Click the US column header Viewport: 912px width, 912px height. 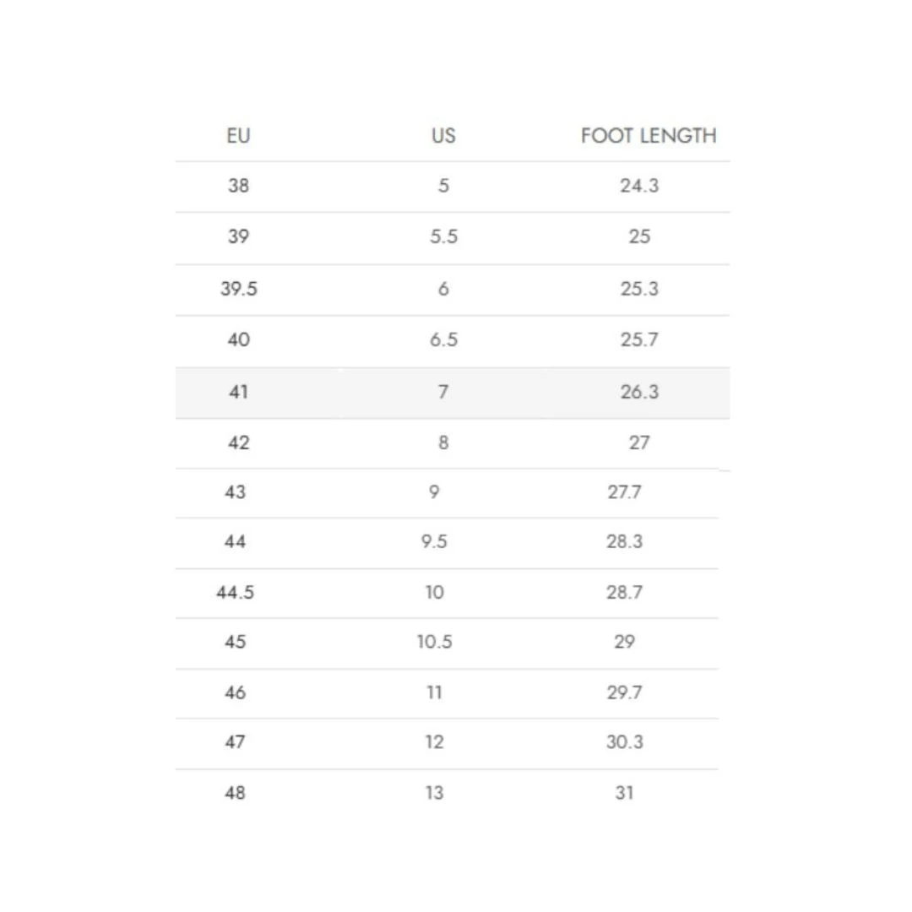coord(443,135)
